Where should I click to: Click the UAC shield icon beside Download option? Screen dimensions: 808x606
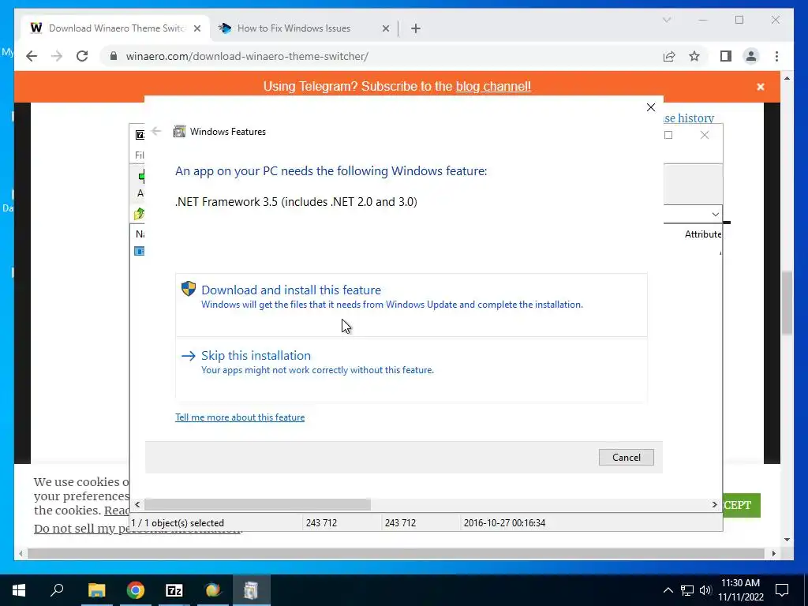[x=189, y=289]
